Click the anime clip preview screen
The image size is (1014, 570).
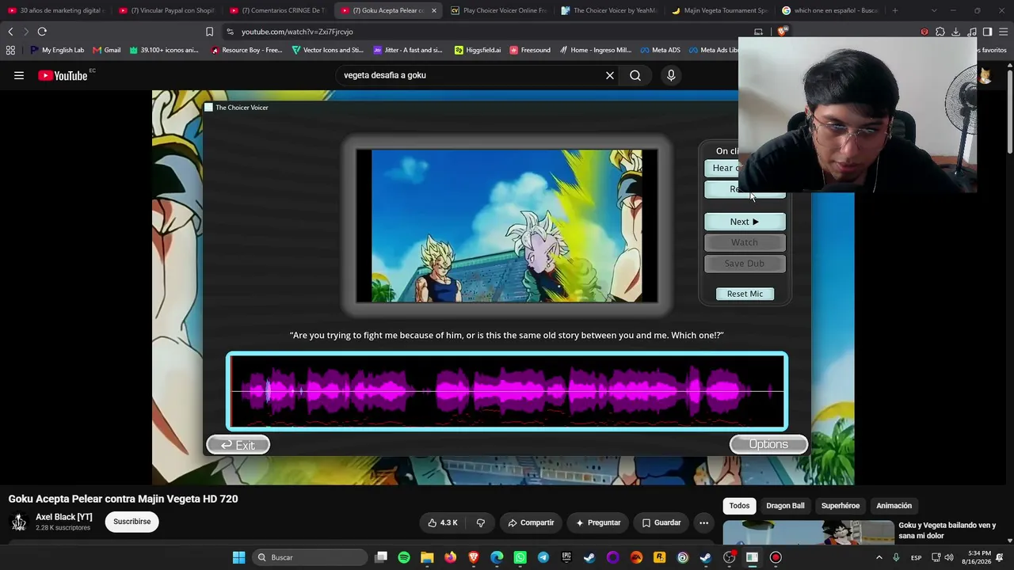click(x=507, y=226)
